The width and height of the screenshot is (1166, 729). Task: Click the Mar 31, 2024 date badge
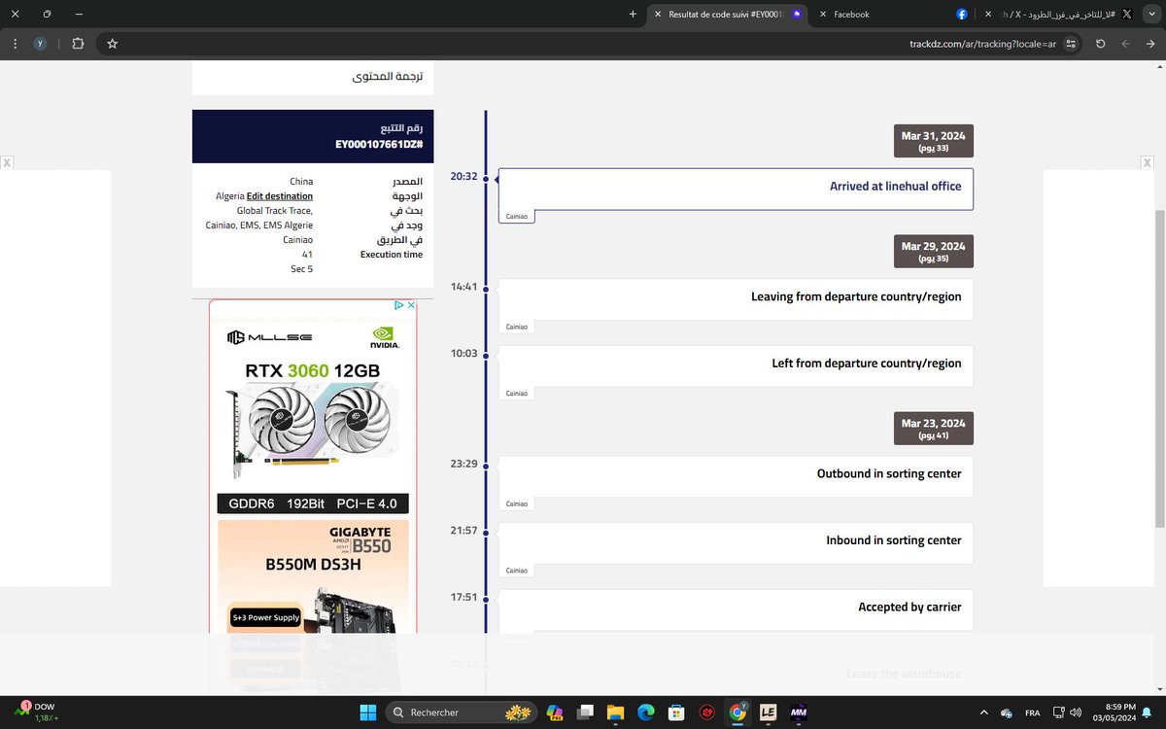tap(933, 141)
